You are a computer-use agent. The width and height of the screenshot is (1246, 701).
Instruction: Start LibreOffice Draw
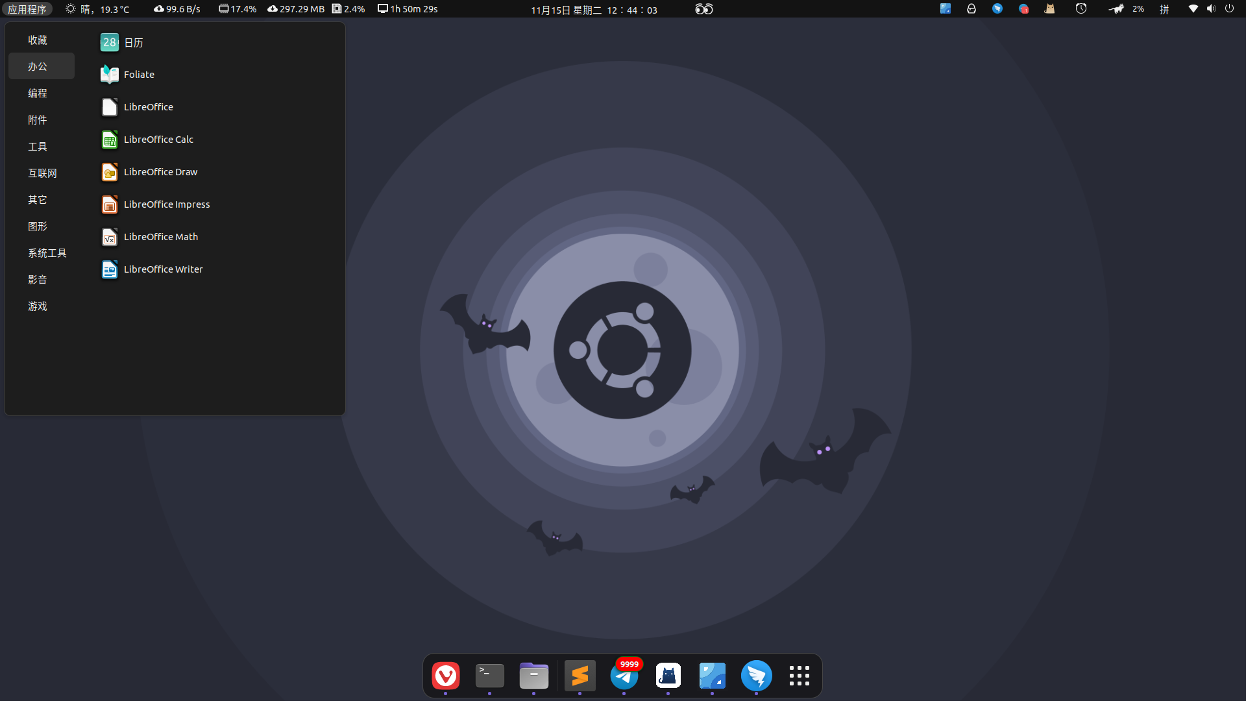(160, 172)
